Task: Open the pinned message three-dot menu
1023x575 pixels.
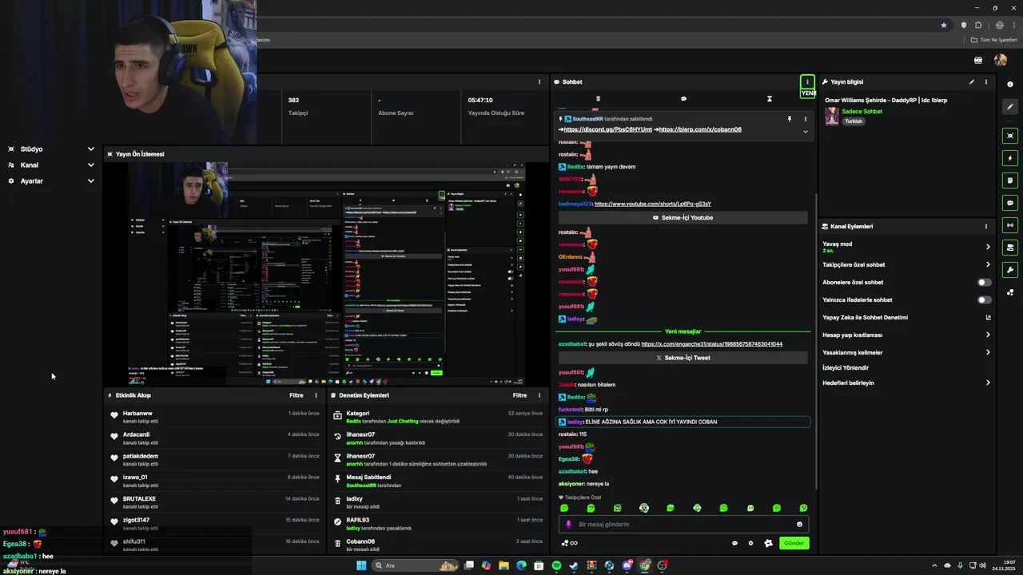Action: 805,119
